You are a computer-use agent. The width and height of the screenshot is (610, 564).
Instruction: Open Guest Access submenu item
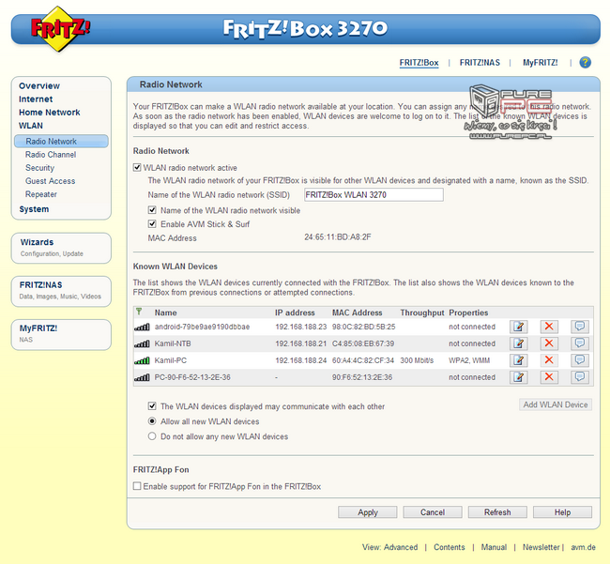click(x=50, y=181)
